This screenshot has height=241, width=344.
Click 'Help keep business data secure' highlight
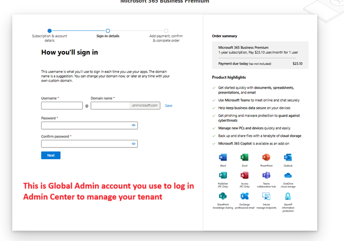coord(254,107)
